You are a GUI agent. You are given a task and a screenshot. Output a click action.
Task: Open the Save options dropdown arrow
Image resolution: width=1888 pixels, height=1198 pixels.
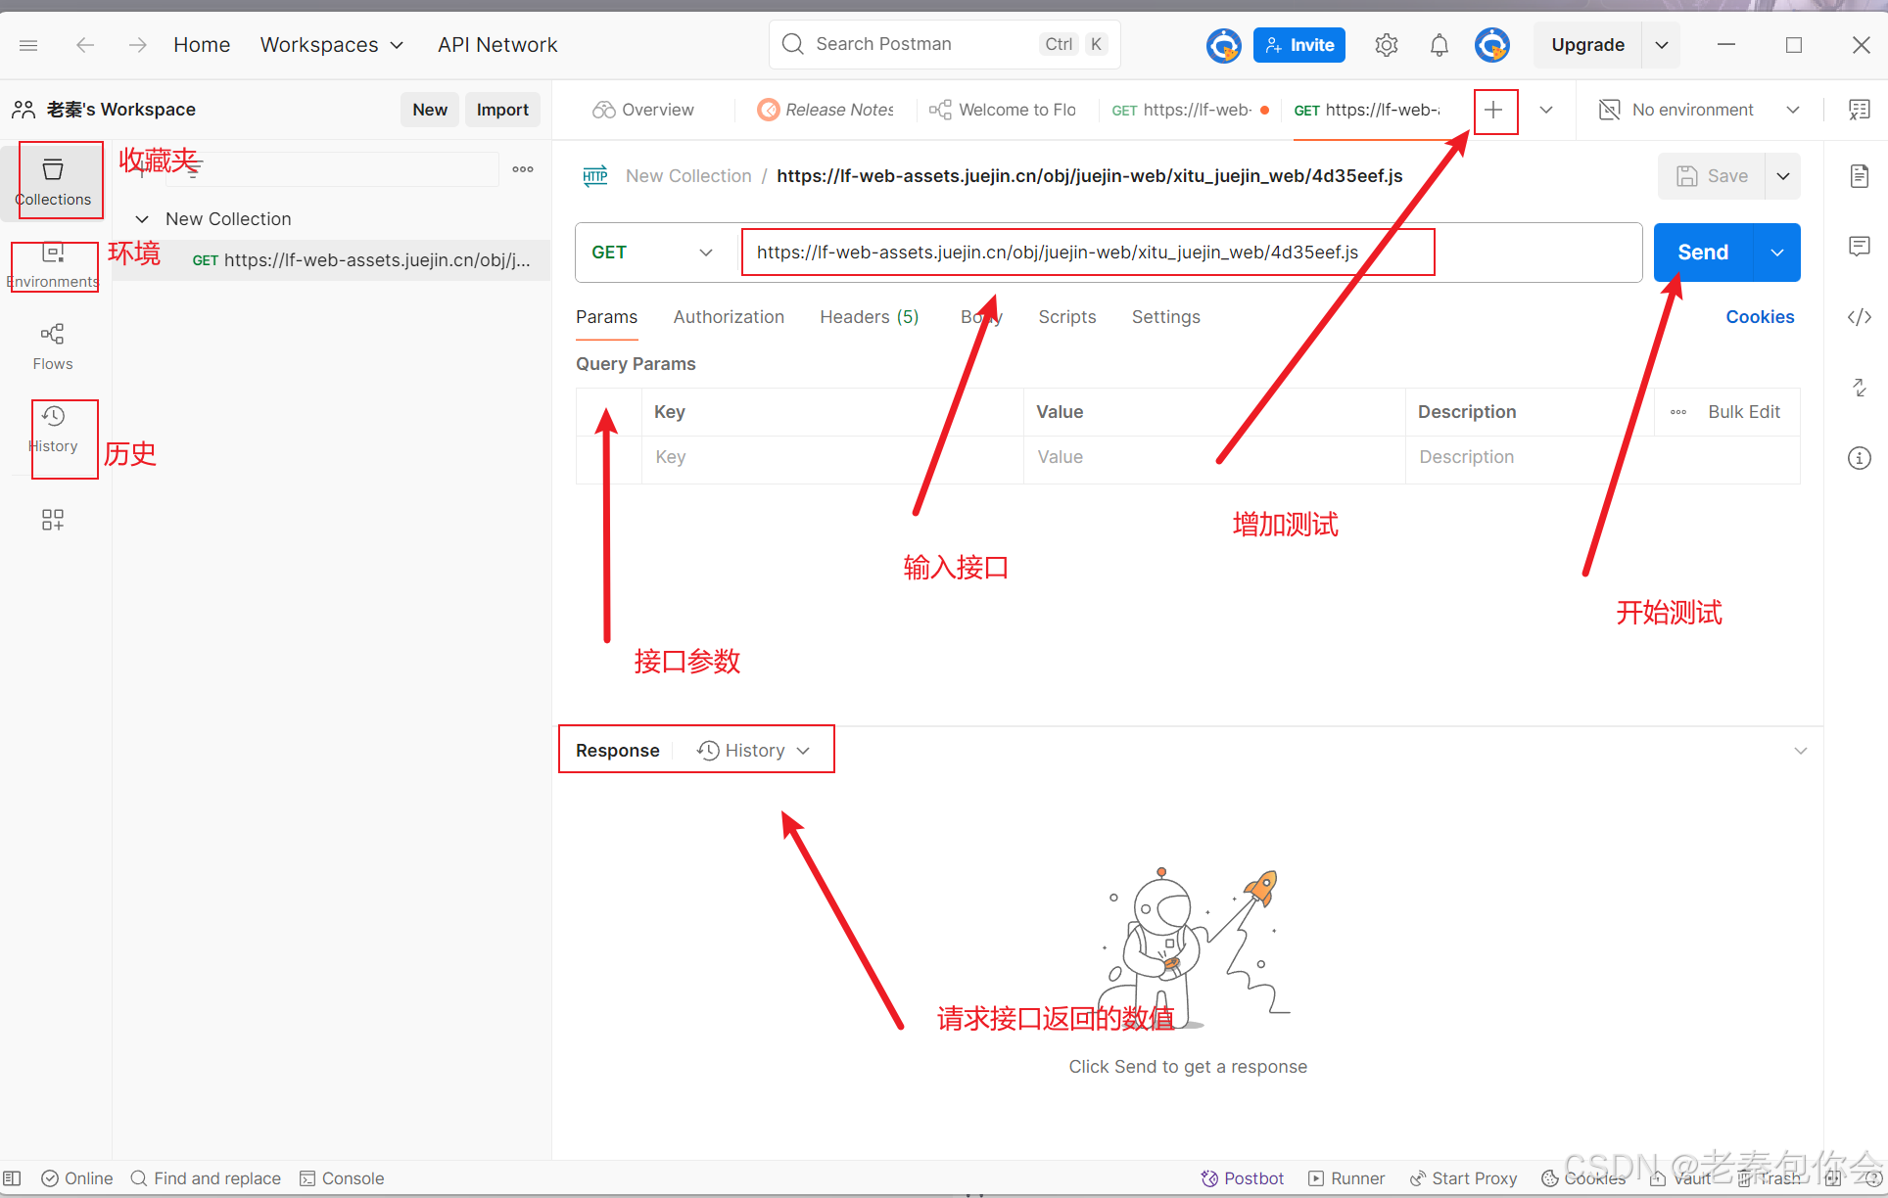1783,176
